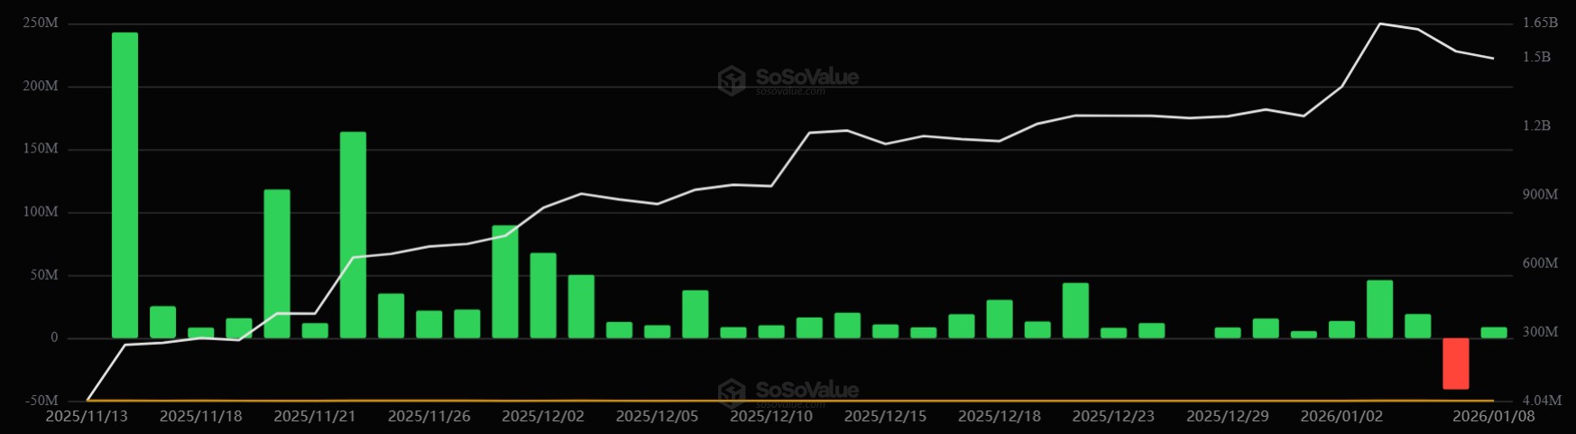Select the red negative outflow bar
Viewport: 1576px width, 434px height.
tap(1455, 363)
